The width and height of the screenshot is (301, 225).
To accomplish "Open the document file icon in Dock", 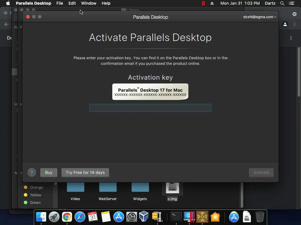I will (x=247, y=217).
